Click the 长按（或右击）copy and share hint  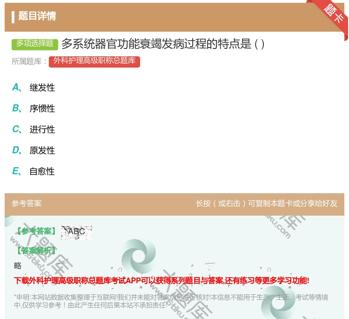pyautogui.click(x=266, y=204)
